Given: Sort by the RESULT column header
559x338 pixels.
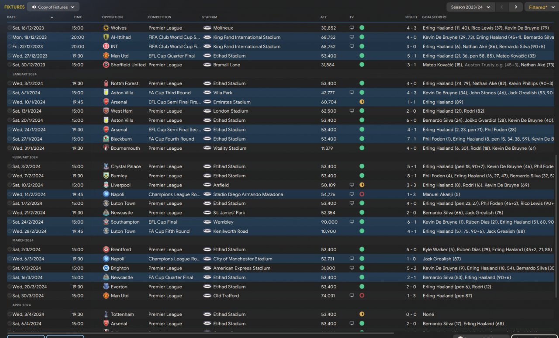Looking at the screenshot, I should pos(411,17).
